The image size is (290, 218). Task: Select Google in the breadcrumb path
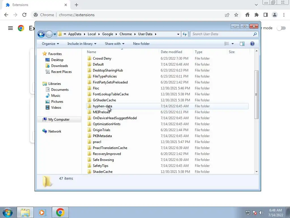pos(108,34)
